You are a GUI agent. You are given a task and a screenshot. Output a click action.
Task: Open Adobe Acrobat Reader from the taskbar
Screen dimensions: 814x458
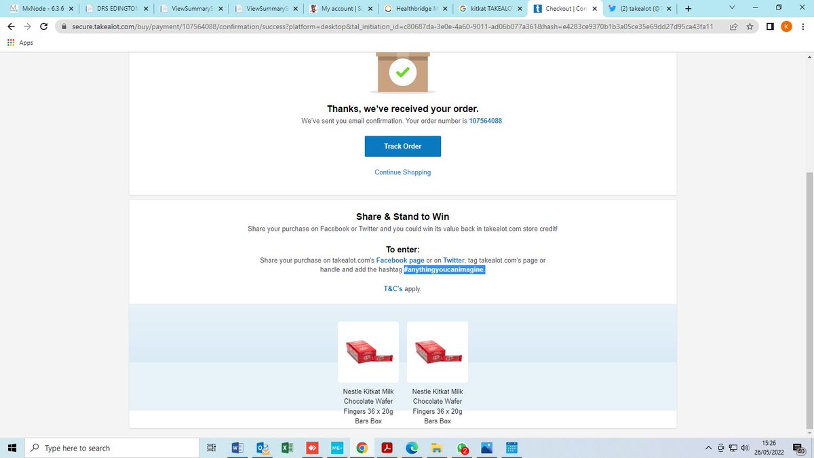tap(387, 448)
